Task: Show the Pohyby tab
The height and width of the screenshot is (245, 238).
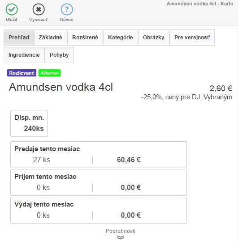Action: click(59, 55)
